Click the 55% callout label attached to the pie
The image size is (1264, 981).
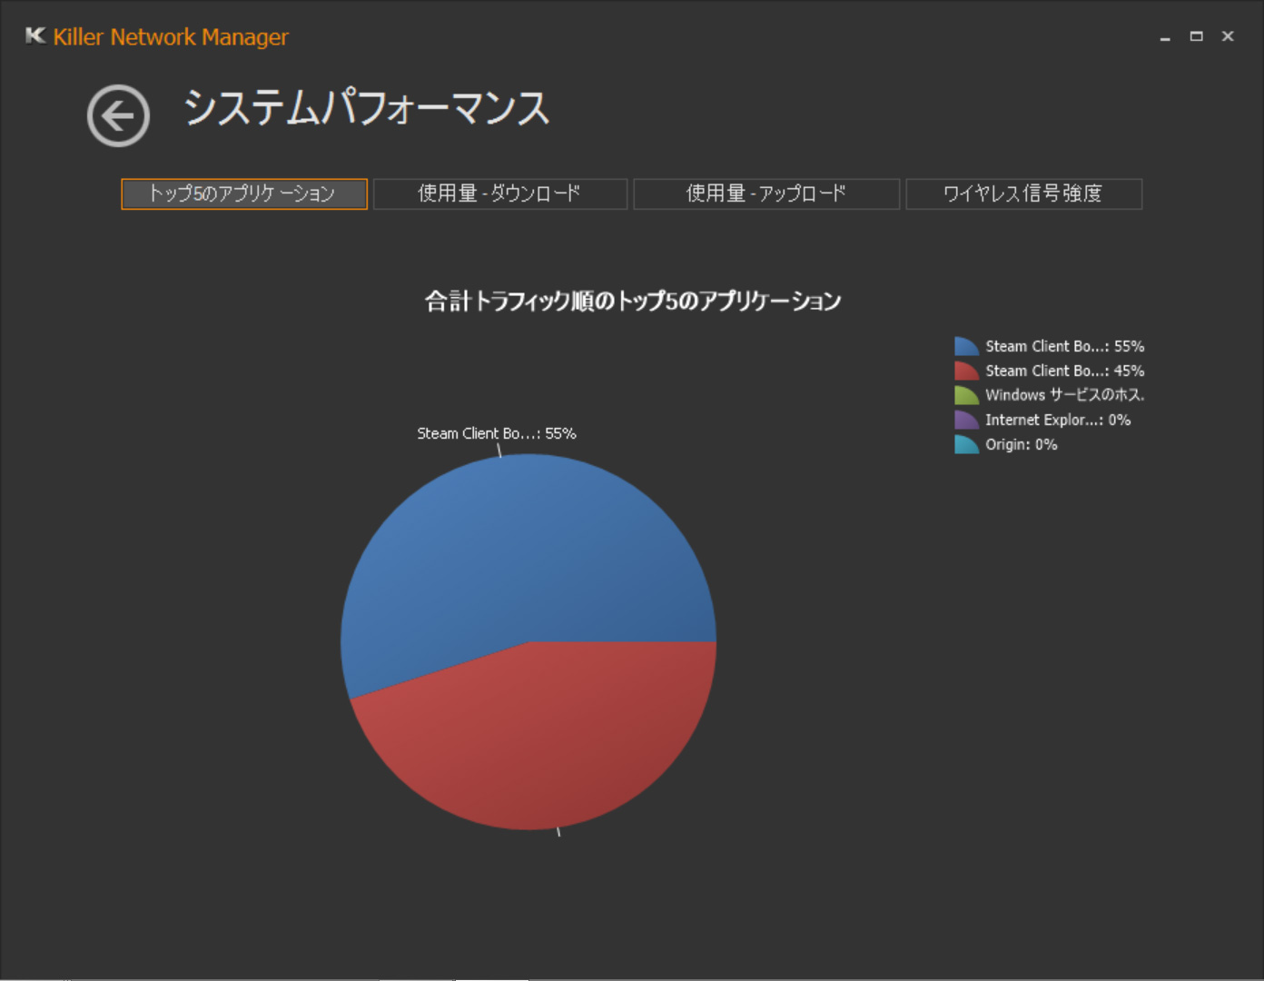tap(497, 433)
